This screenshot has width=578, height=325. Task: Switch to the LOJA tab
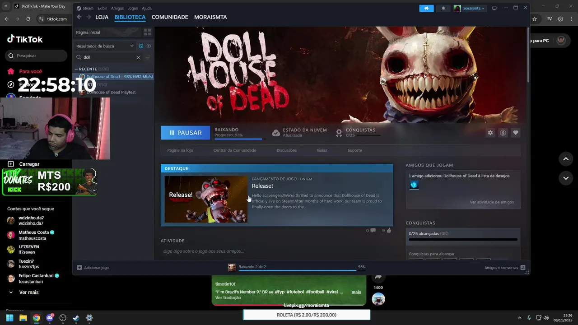tap(102, 17)
